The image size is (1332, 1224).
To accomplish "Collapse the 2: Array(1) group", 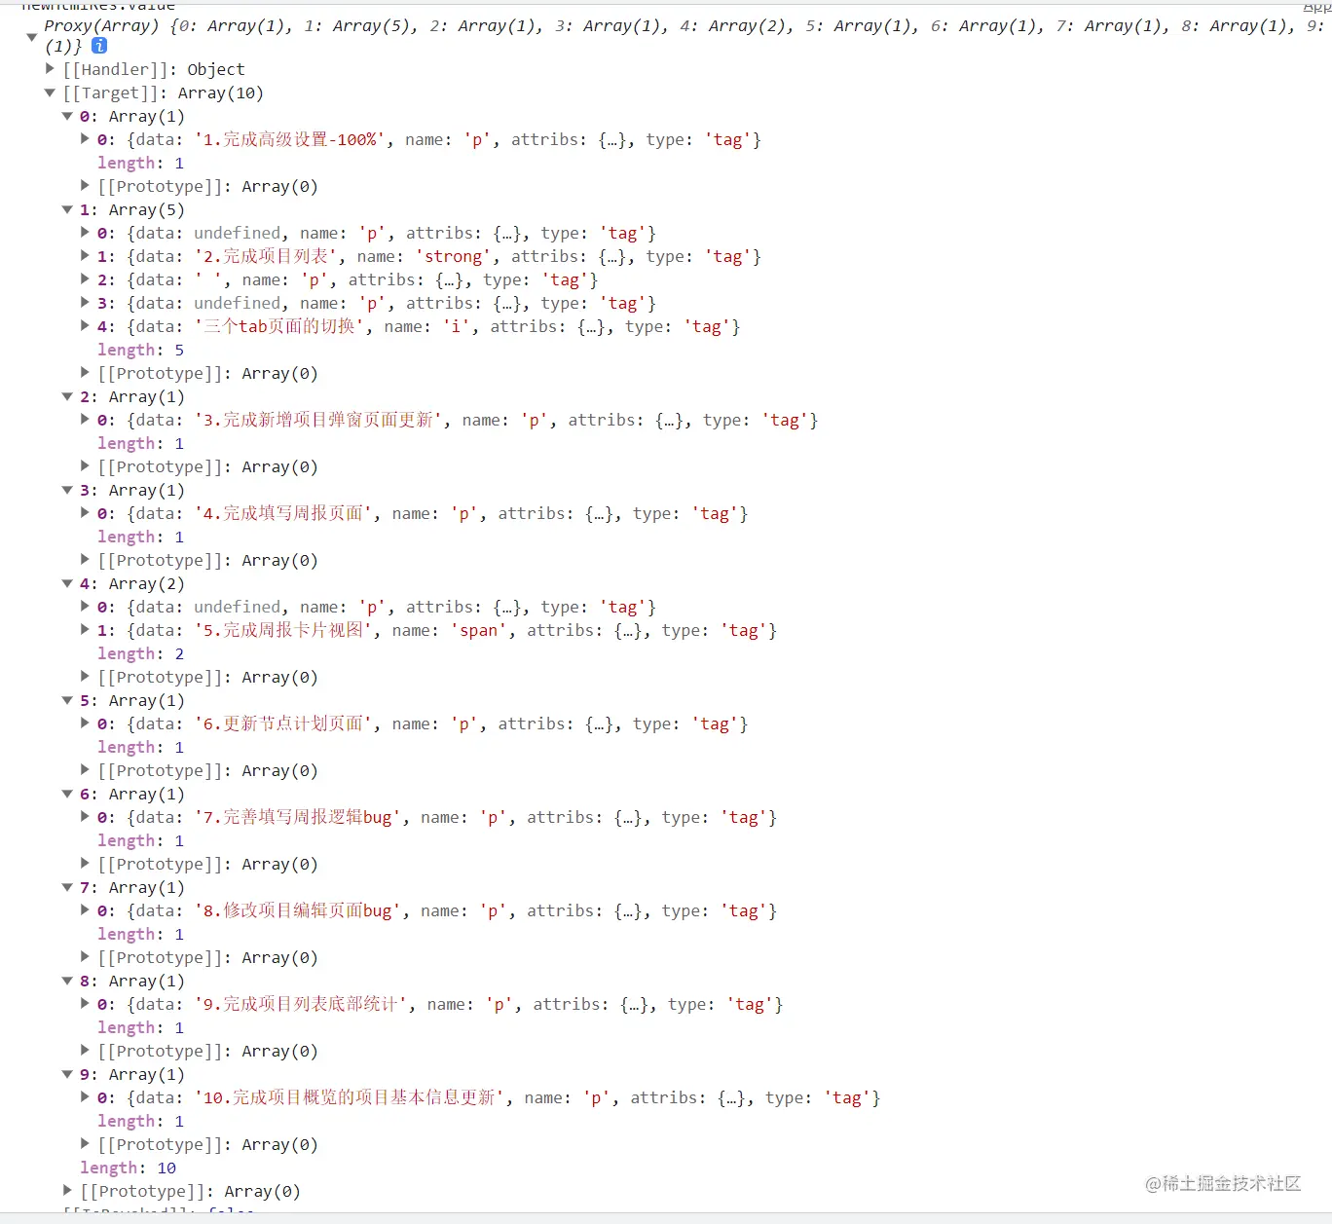I will coord(67,396).
